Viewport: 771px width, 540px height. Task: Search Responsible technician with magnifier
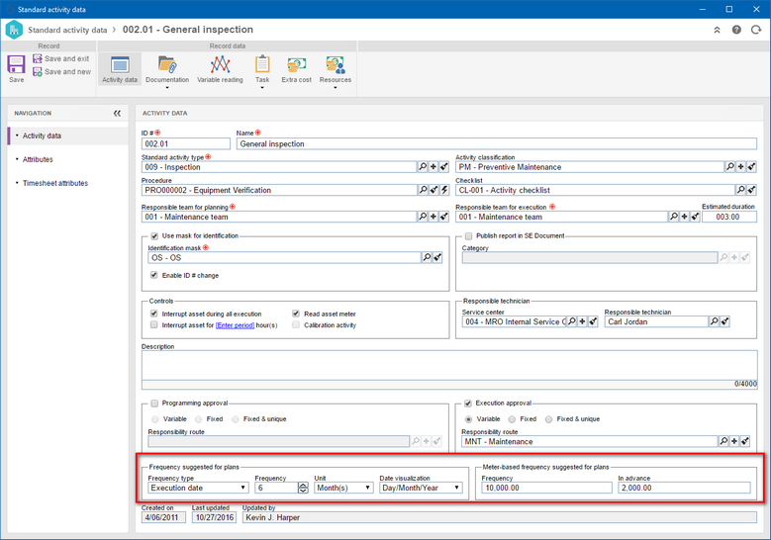[714, 321]
